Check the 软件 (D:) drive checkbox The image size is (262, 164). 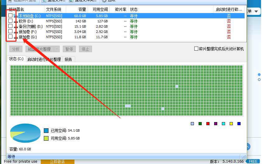10,21
